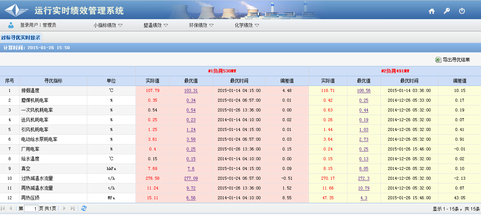Click the power logout icon
481x215 pixels.
click(462, 11)
